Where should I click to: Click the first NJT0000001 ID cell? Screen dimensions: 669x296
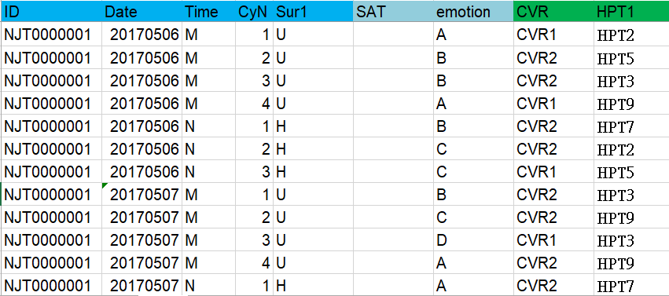51,35
